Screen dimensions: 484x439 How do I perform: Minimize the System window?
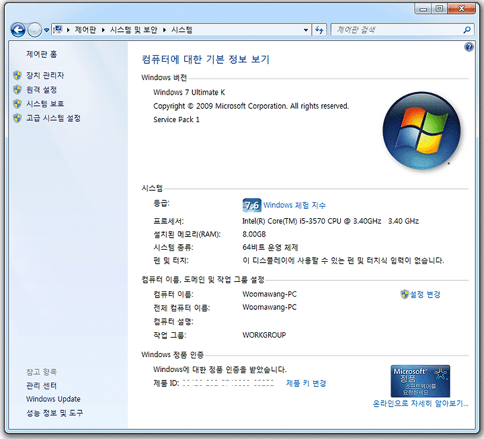point(424,9)
